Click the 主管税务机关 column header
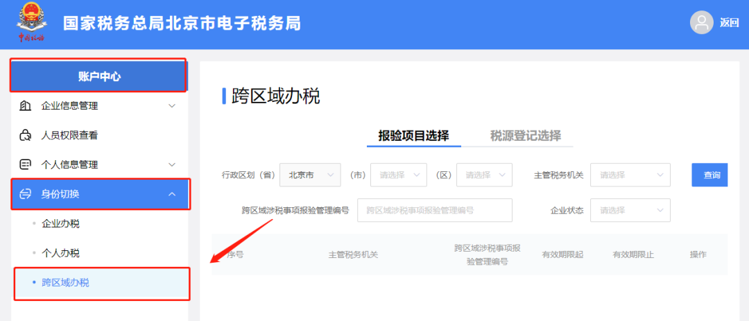The width and height of the screenshot is (749, 321). (353, 255)
